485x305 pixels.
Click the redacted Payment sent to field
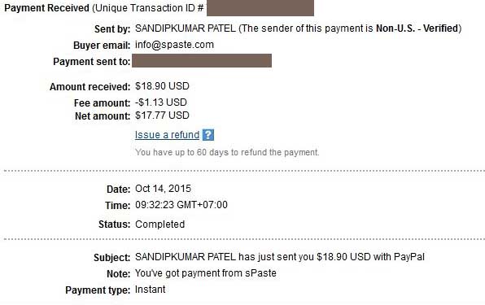202,60
